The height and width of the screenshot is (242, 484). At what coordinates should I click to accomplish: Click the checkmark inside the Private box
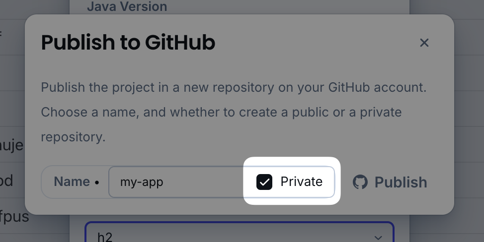[264, 182]
